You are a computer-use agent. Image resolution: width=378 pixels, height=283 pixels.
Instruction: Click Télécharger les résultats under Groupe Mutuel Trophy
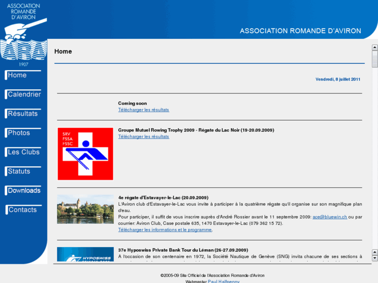144,137
